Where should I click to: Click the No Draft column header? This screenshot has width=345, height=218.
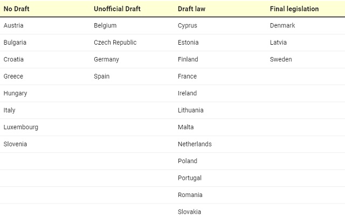tap(17, 9)
